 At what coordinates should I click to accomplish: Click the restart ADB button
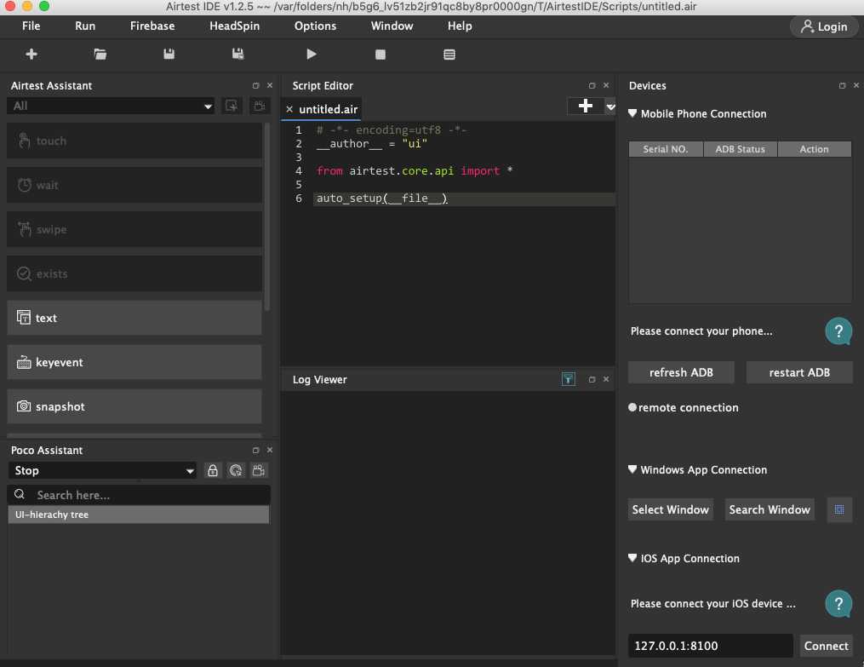(799, 372)
